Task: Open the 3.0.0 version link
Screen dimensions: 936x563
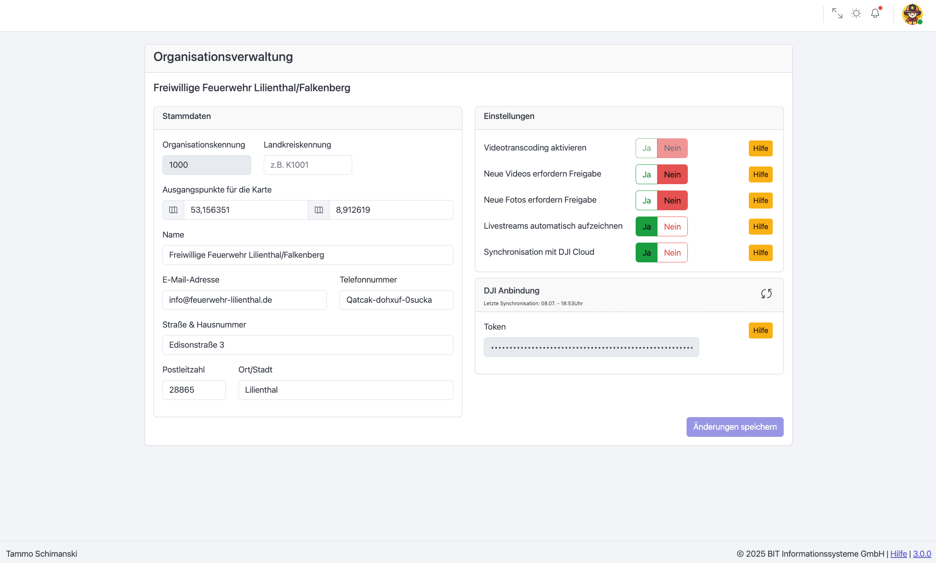Action: [922, 554]
